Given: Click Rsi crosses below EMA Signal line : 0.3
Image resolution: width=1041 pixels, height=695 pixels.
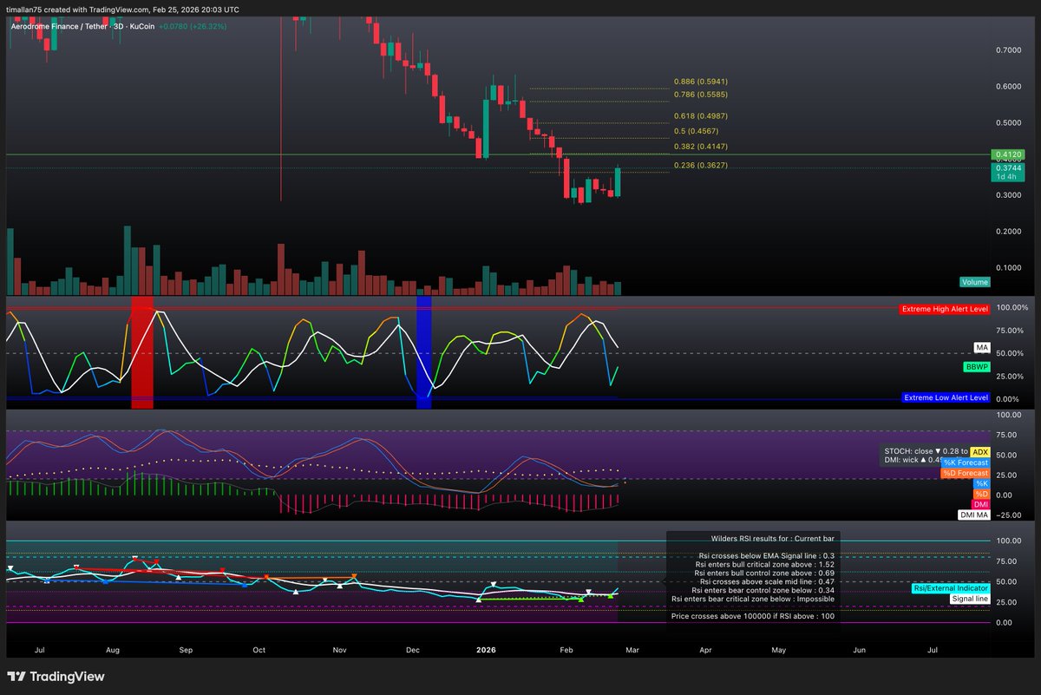Looking at the screenshot, I should point(766,555).
